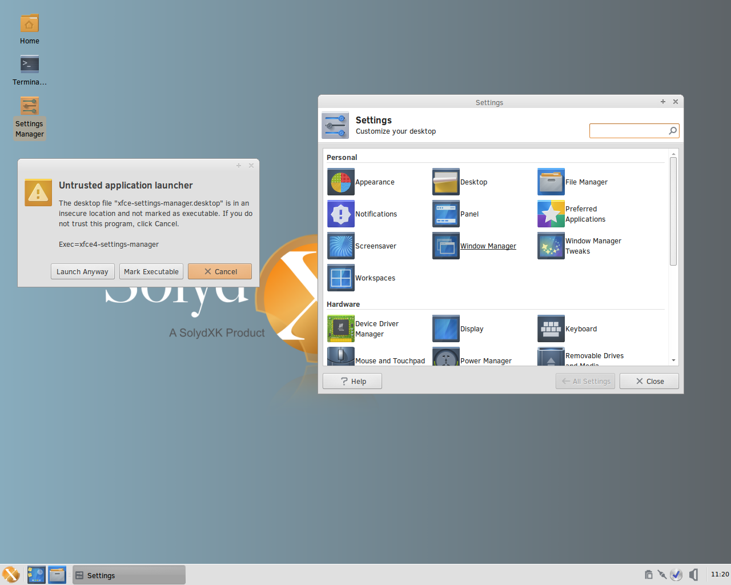Image resolution: width=731 pixels, height=585 pixels.
Task: Open Window Manager Tweaks icon
Action: tap(551, 246)
